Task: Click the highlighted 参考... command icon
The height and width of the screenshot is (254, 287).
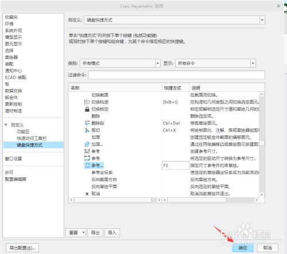Action: click(87, 165)
